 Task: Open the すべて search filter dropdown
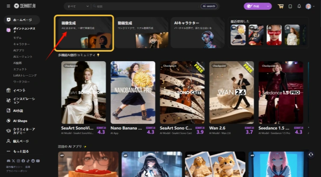(x=78, y=6)
